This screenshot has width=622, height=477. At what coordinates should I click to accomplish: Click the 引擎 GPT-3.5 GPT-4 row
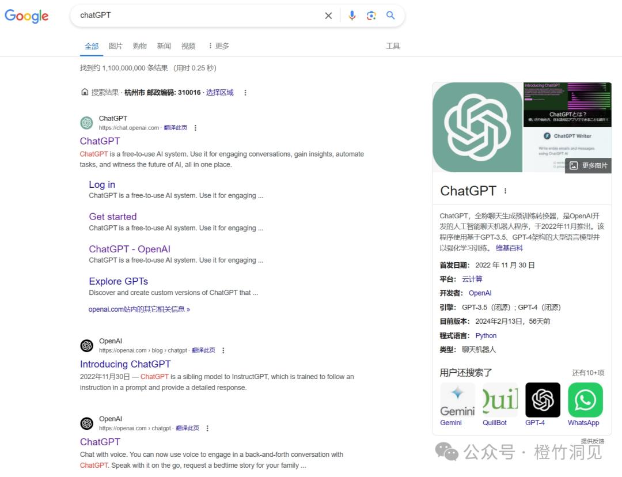500,308
